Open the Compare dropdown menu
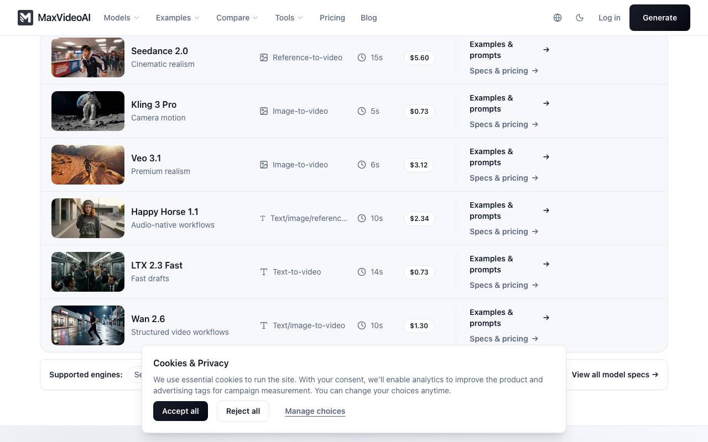This screenshot has height=442, width=708. tap(238, 18)
